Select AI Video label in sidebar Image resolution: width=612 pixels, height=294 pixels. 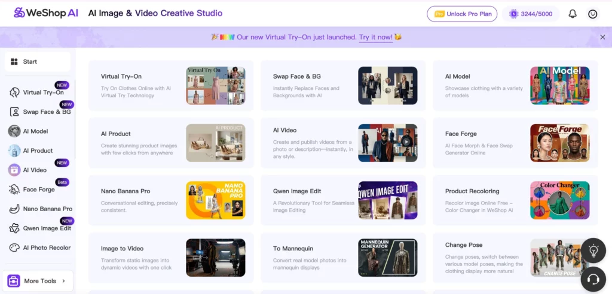click(35, 170)
